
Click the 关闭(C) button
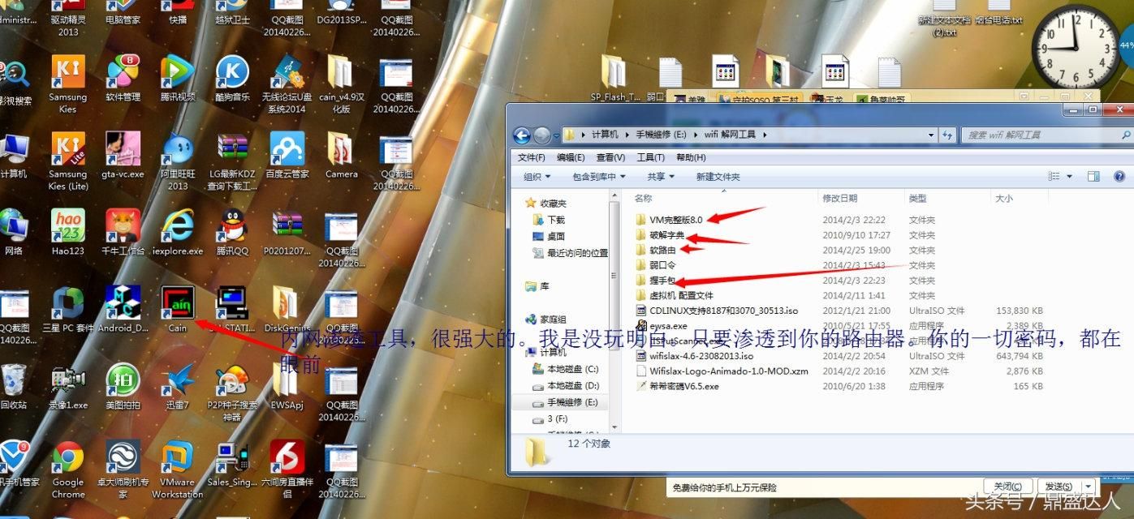pyautogui.click(x=1007, y=486)
